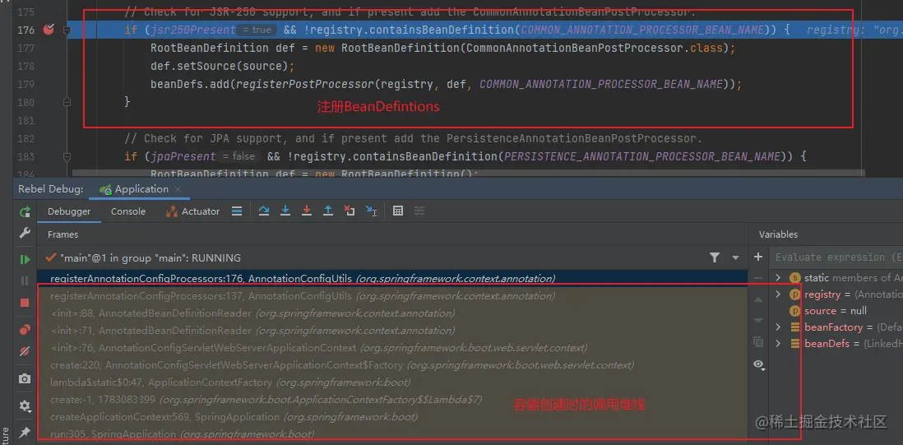Click the Variables panel header
The height and width of the screenshot is (445, 903).
click(778, 234)
